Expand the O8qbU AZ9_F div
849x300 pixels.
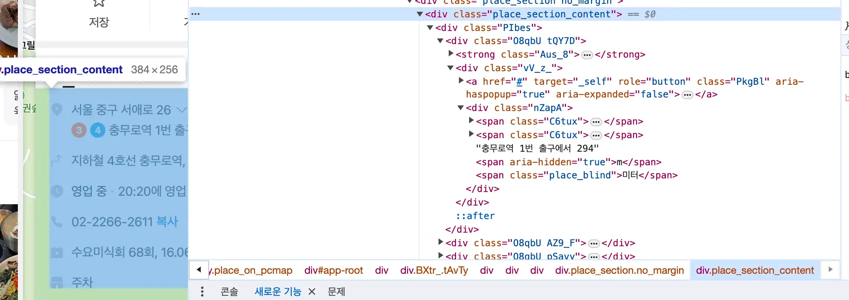(x=441, y=242)
